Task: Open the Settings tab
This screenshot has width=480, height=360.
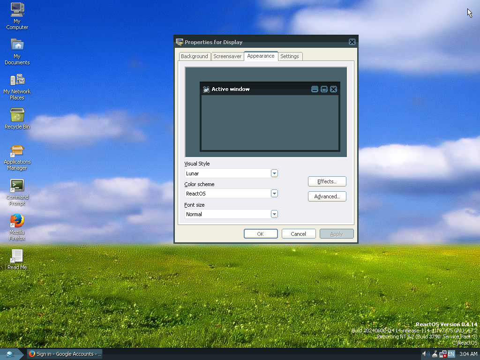Action: point(289,56)
